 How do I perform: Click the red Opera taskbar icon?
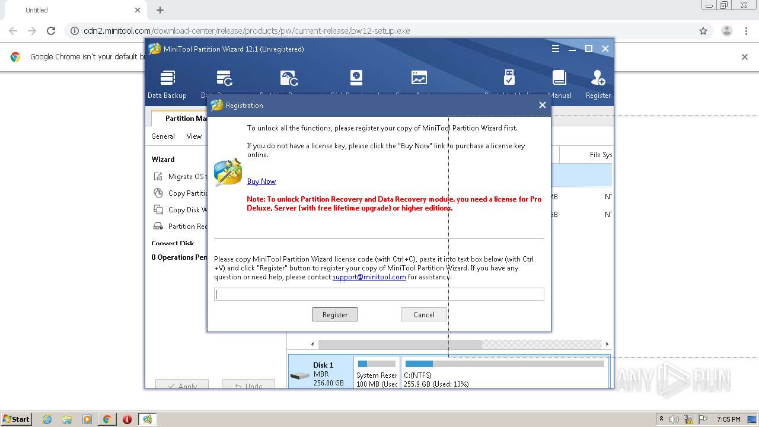pyautogui.click(x=127, y=419)
